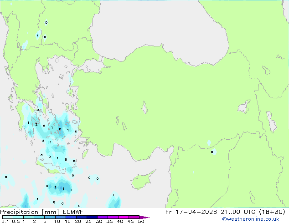
Task: Pick the 2–5 mm legend swatch
Action: click(39, 217)
